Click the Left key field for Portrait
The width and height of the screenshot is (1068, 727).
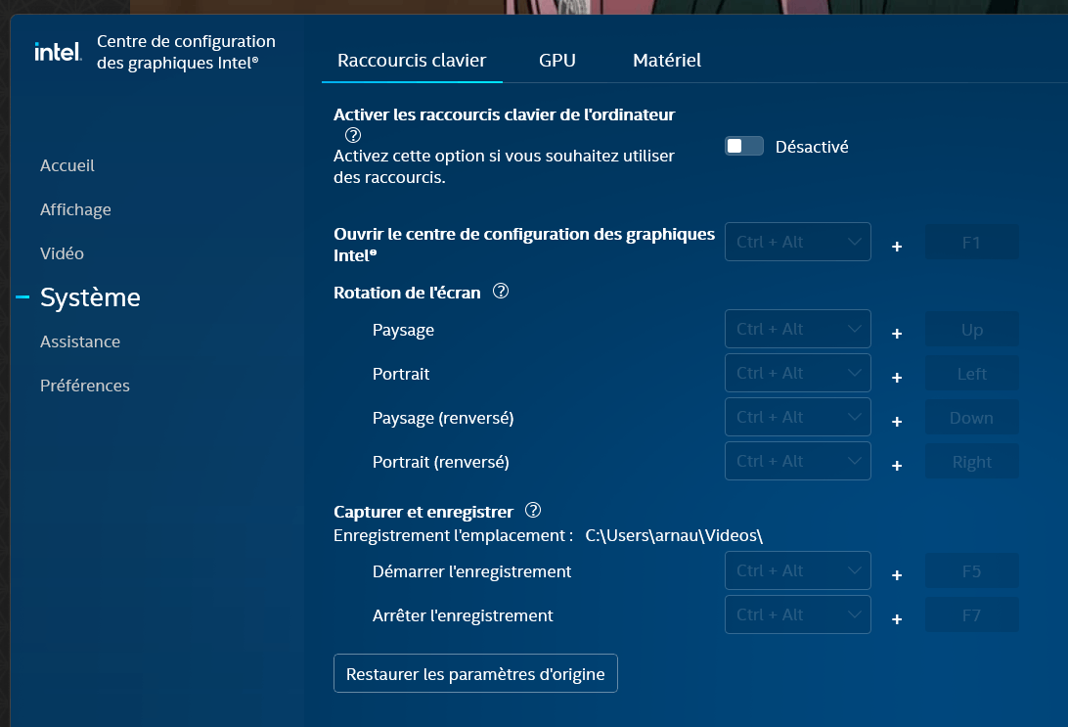tap(971, 374)
